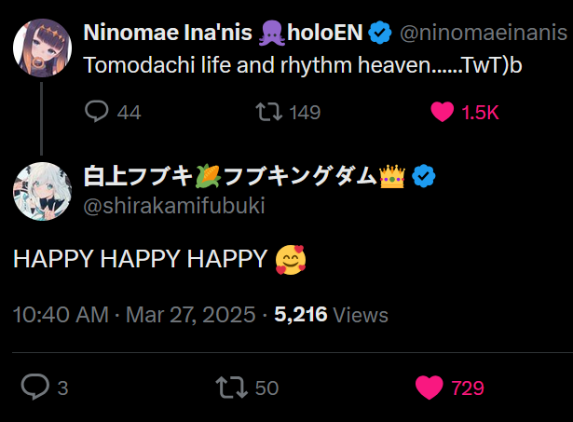Click the reply bubble on Fubuki's tweet

(35, 387)
